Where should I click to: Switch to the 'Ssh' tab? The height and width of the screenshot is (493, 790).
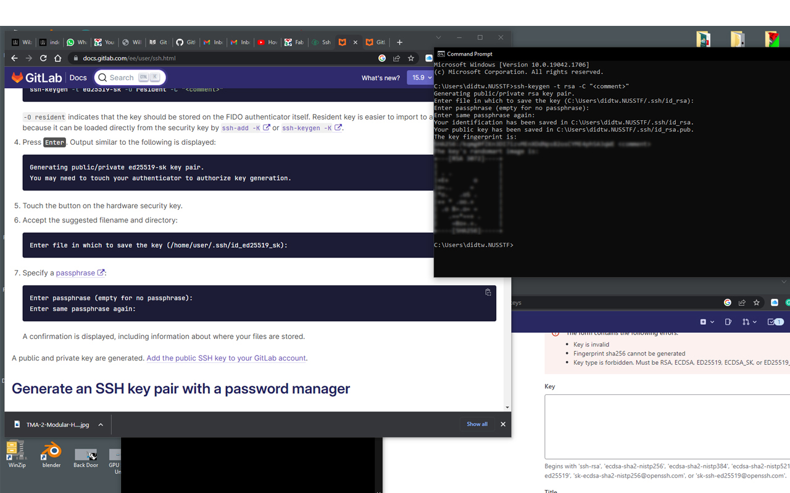pyautogui.click(x=322, y=42)
